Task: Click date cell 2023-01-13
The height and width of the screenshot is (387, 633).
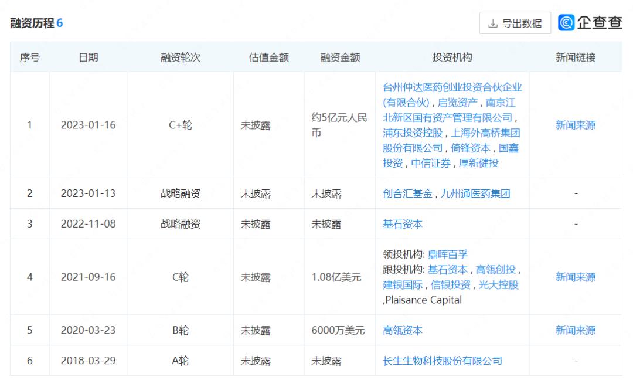Action: coord(88,193)
